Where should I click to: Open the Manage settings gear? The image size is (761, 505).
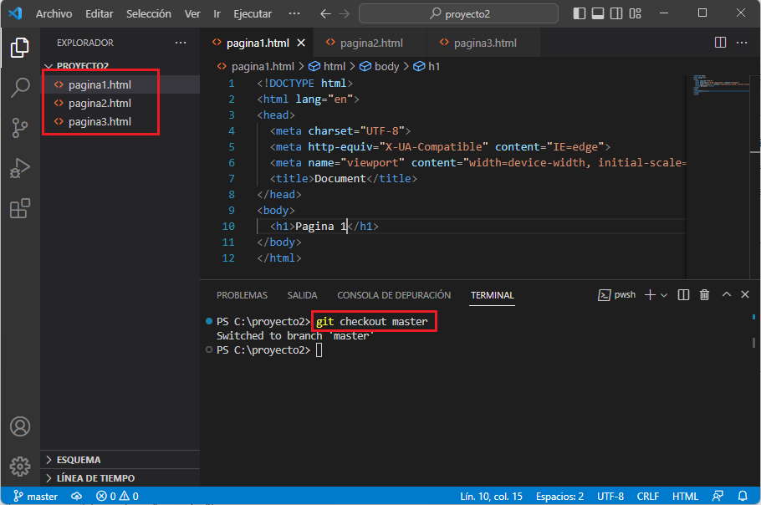tap(20, 467)
